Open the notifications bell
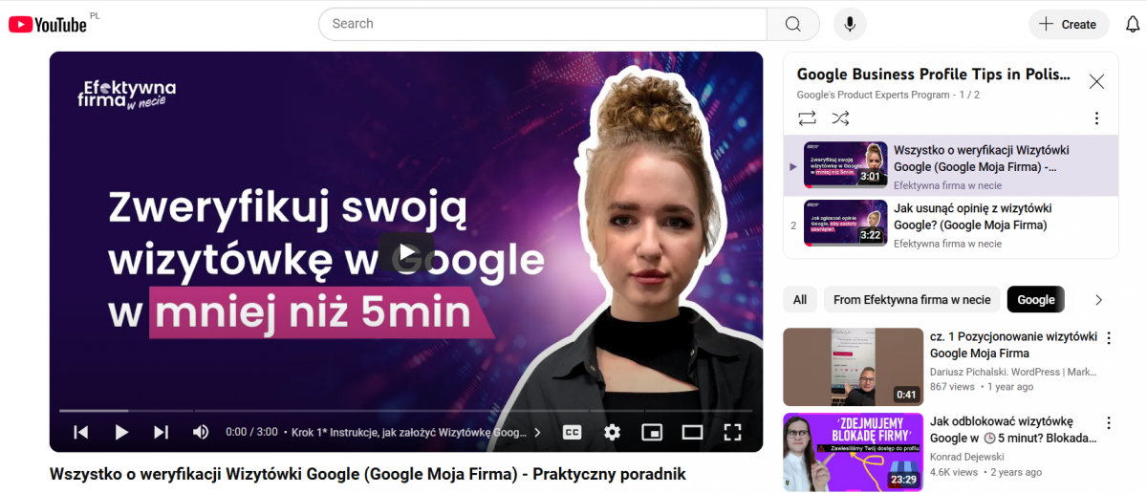 [1133, 24]
